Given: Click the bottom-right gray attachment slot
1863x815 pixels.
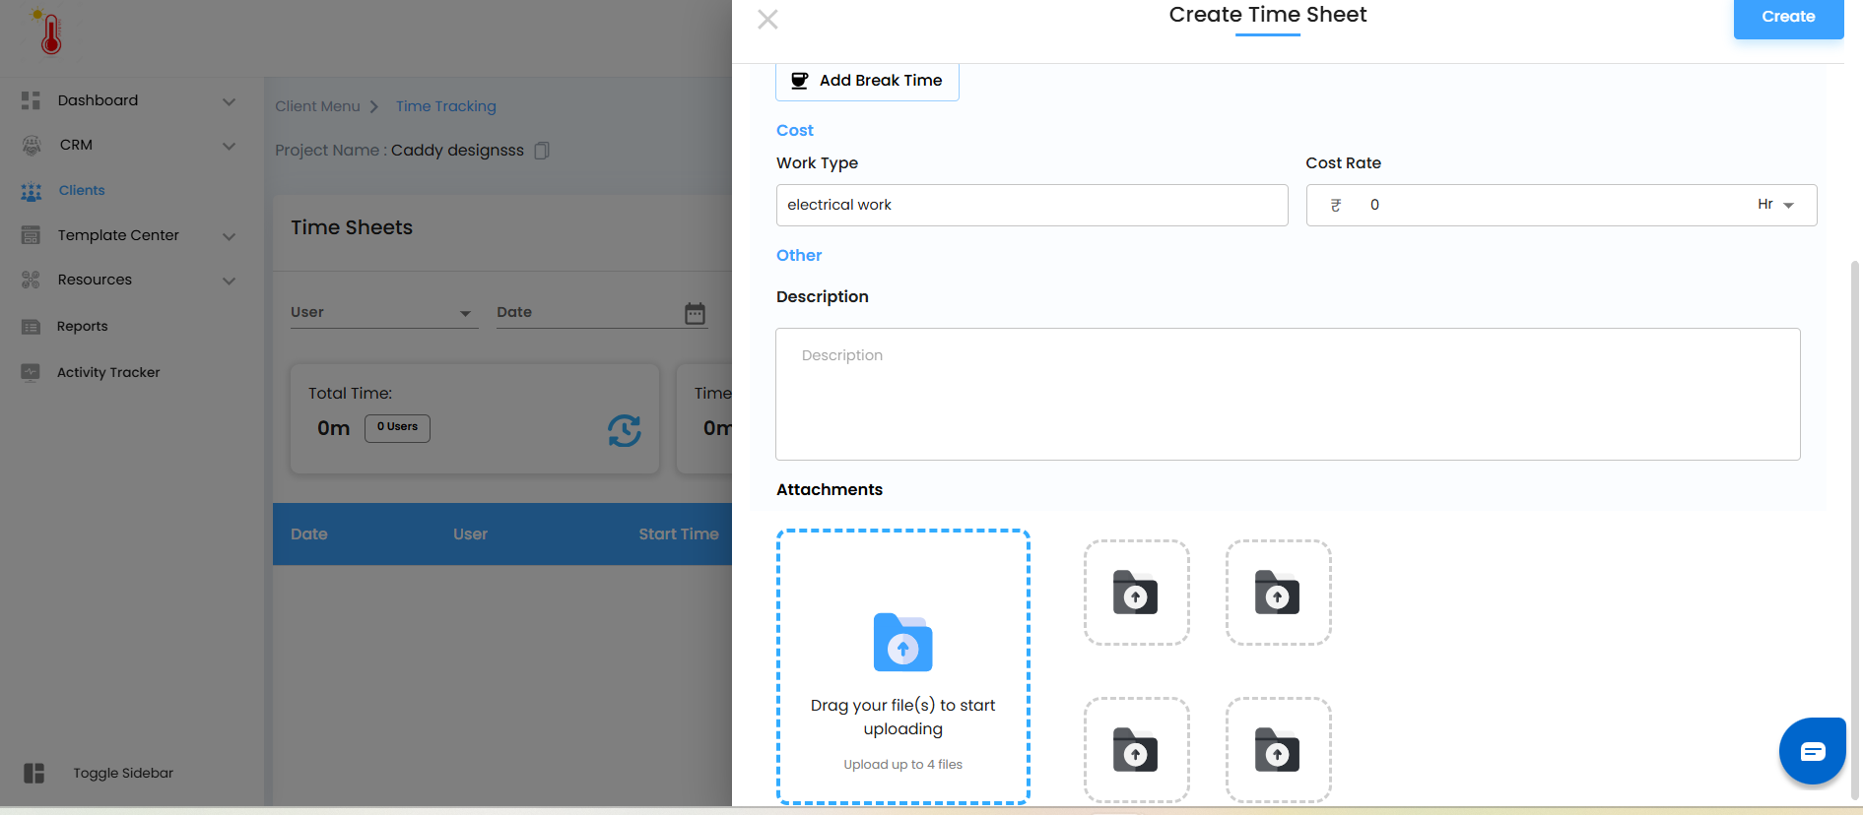Looking at the screenshot, I should pyautogui.click(x=1278, y=750).
